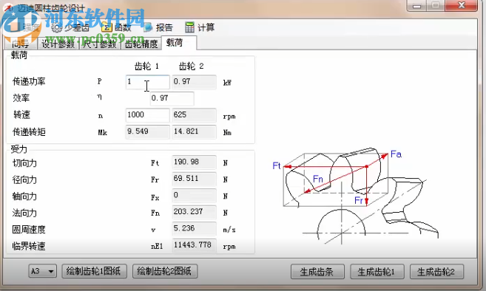The image size is (486, 291).
Task: Open the 强度 strength toolbar item
Action: tap(24, 27)
